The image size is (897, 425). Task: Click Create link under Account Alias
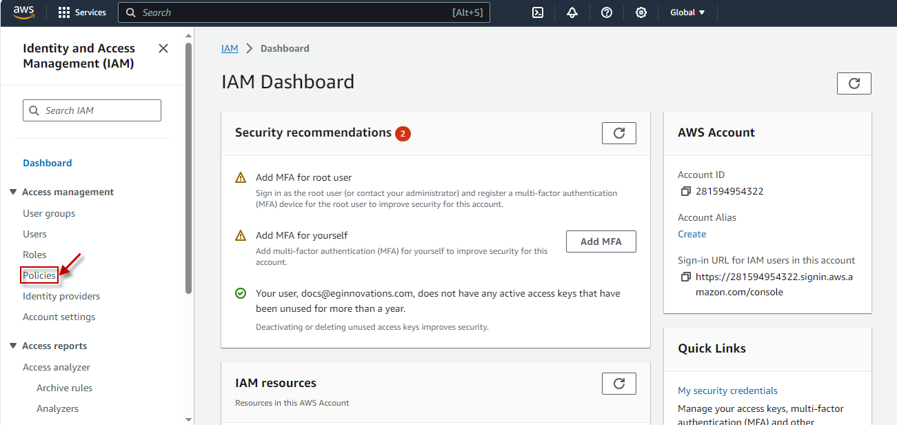[692, 234]
